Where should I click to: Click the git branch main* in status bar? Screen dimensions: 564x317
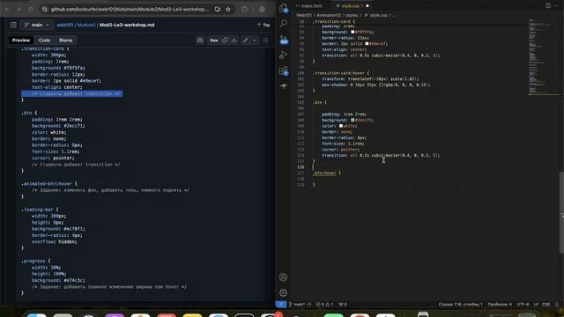(x=297, y=305)
